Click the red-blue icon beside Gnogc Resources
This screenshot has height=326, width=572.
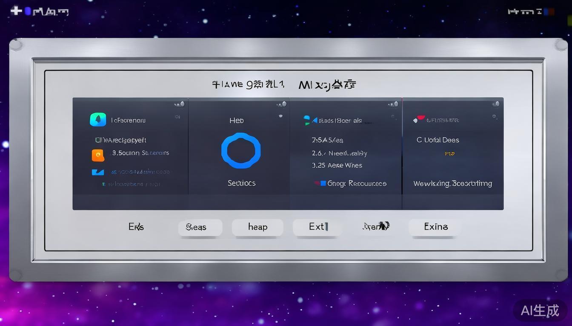coord(320,183)
